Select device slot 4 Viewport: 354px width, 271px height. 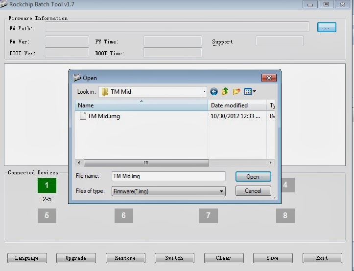click(x=288, y=185)
